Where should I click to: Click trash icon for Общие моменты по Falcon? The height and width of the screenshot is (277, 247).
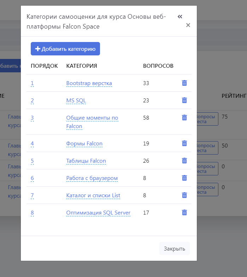[x=184, y=118]
